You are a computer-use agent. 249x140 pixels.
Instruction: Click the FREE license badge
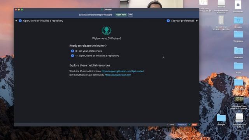click(x=194, y=124)
